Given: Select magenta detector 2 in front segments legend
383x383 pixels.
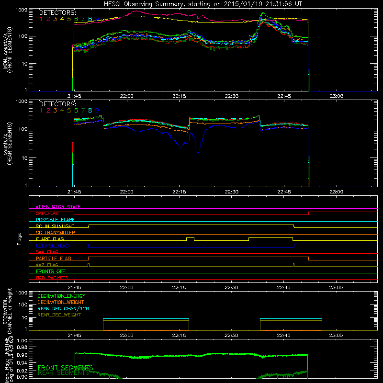Looking at the screenshot, I should tap(48, 19).
